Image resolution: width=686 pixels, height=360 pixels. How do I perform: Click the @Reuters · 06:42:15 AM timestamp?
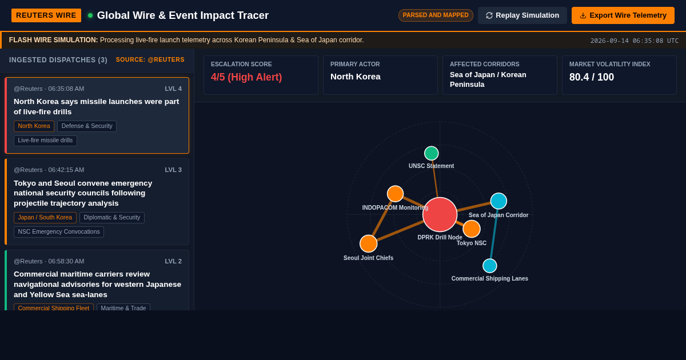point(49,170)
